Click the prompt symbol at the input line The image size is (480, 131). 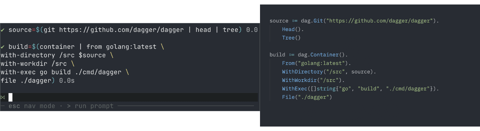[3, 97]
